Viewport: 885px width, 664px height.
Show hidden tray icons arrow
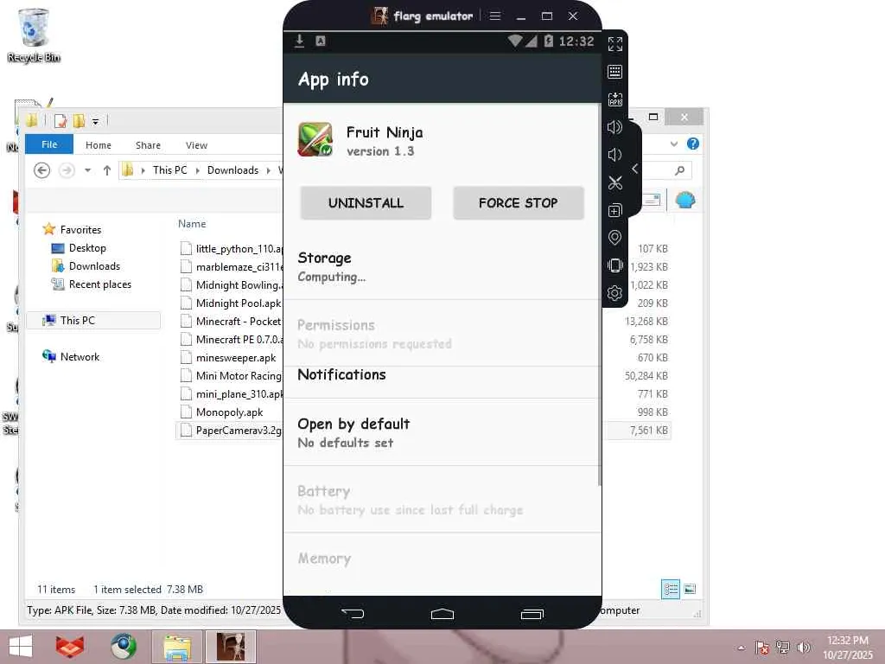coord(741,648)
